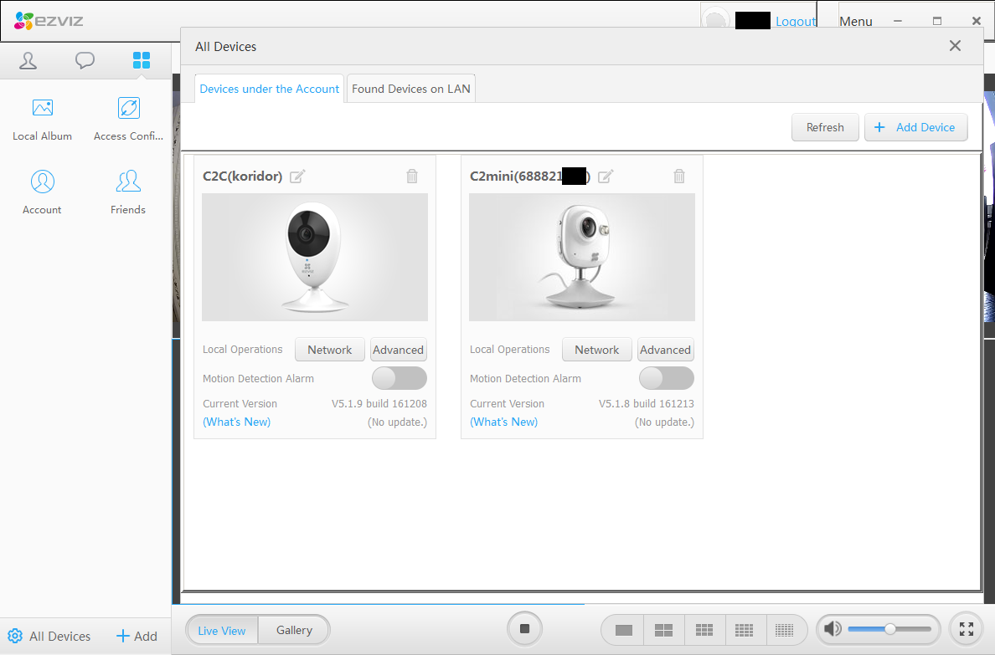Click the EZVIZ logo
This screenshot has height=655, width=995.
49,20
